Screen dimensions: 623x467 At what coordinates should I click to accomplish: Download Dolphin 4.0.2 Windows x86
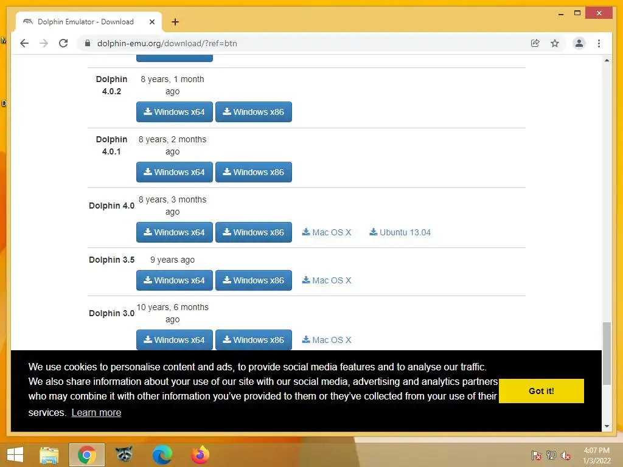coord(254,112)
